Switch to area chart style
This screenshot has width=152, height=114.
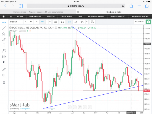pos(76,22)
